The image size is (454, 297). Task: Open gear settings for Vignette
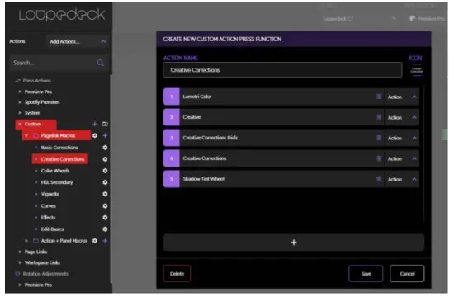click(105, 194)
